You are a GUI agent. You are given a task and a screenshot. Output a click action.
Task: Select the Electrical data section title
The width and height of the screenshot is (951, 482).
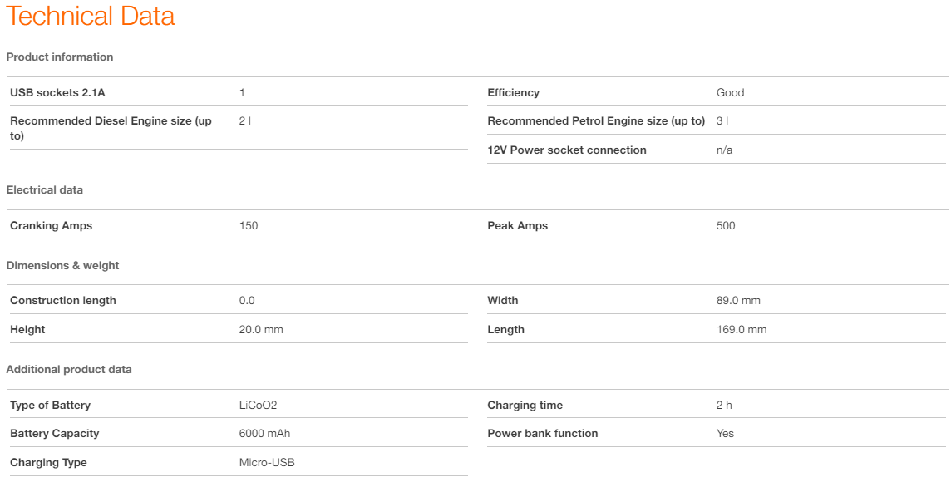pyautogui.click(x=45, y=190)
